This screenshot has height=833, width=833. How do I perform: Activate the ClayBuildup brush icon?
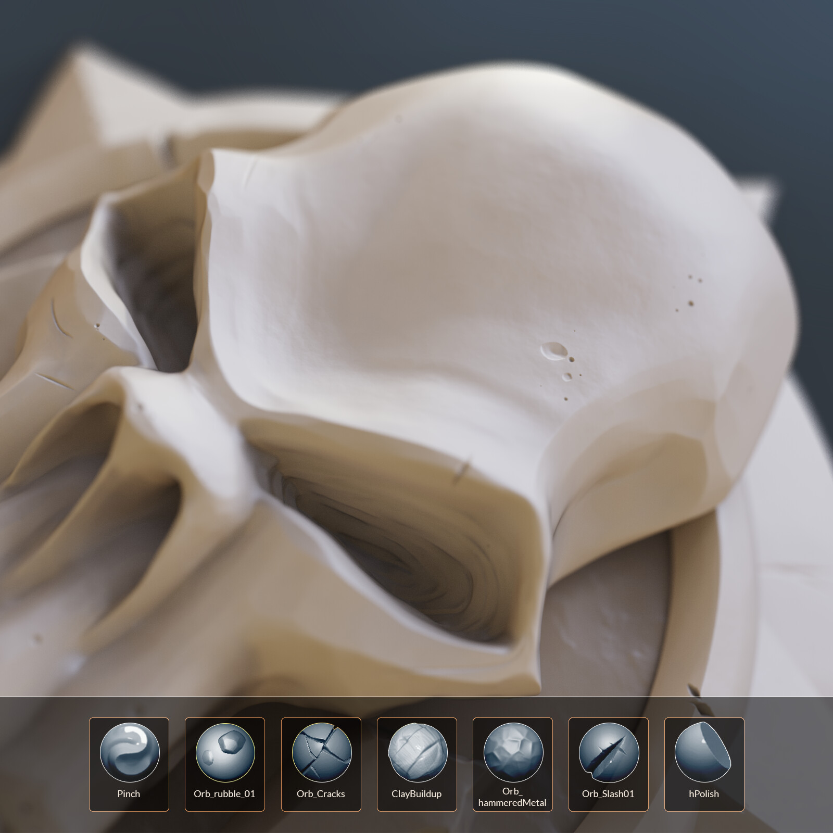click(417, 752)
